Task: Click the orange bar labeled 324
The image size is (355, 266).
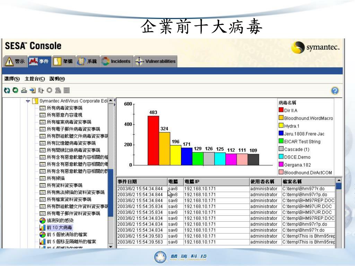Action: 164,149
